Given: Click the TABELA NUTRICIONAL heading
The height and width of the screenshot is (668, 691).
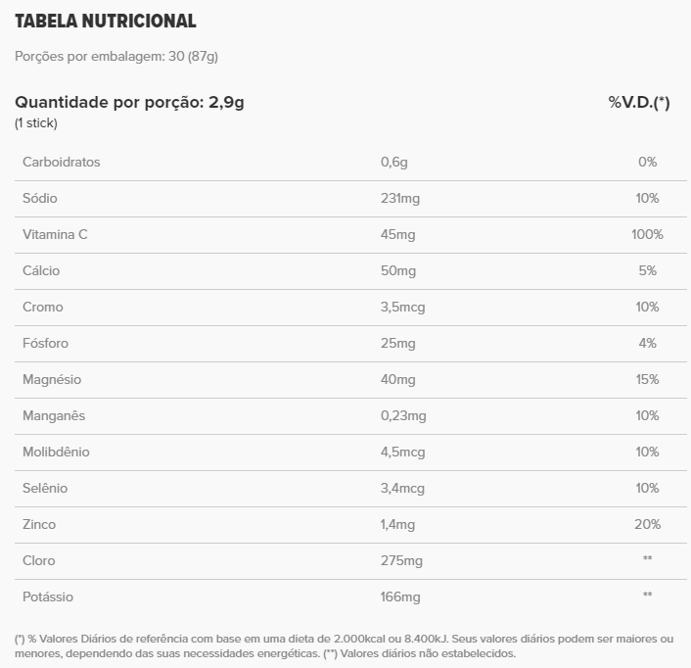Looking at the screenshot, I should click(106, 21).
